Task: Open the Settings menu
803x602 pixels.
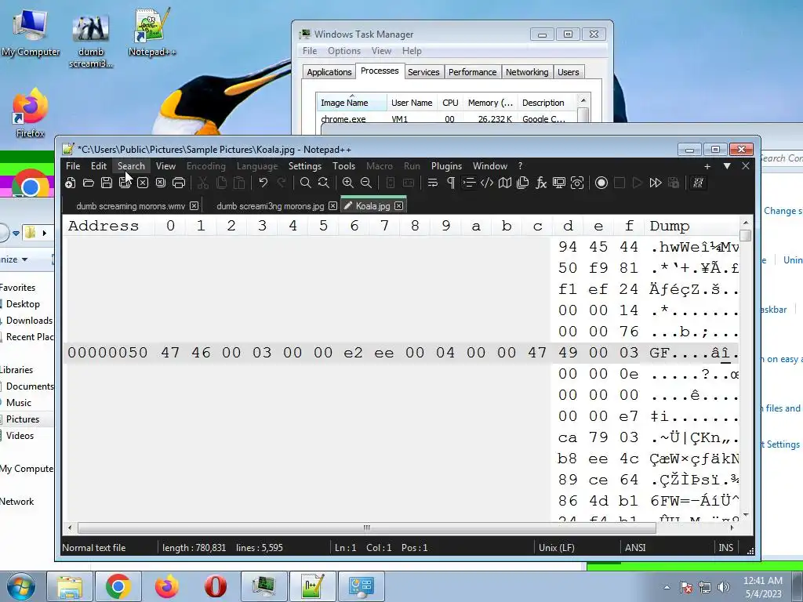Action: coord(305,166)
